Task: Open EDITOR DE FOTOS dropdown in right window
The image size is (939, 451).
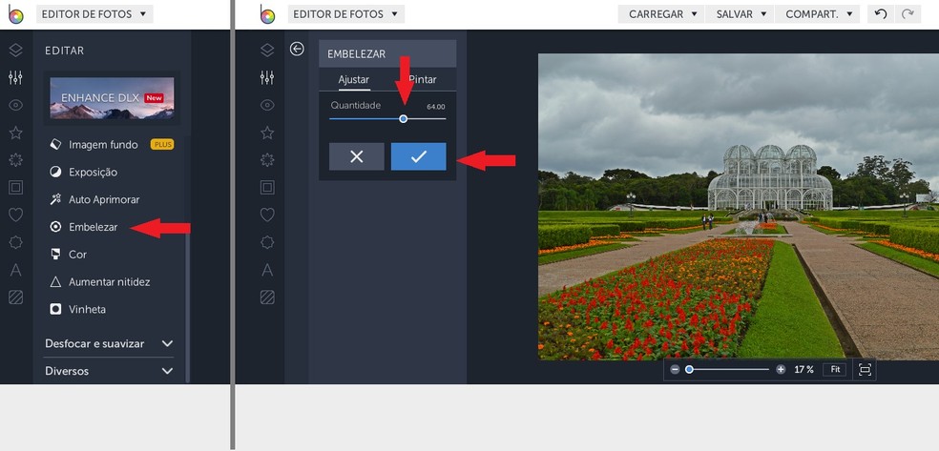Action: pos(346,14)
